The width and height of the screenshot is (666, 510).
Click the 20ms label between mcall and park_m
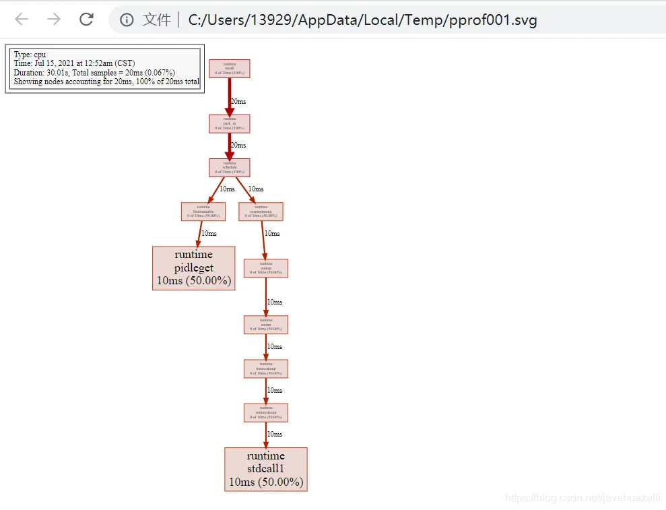238,102
